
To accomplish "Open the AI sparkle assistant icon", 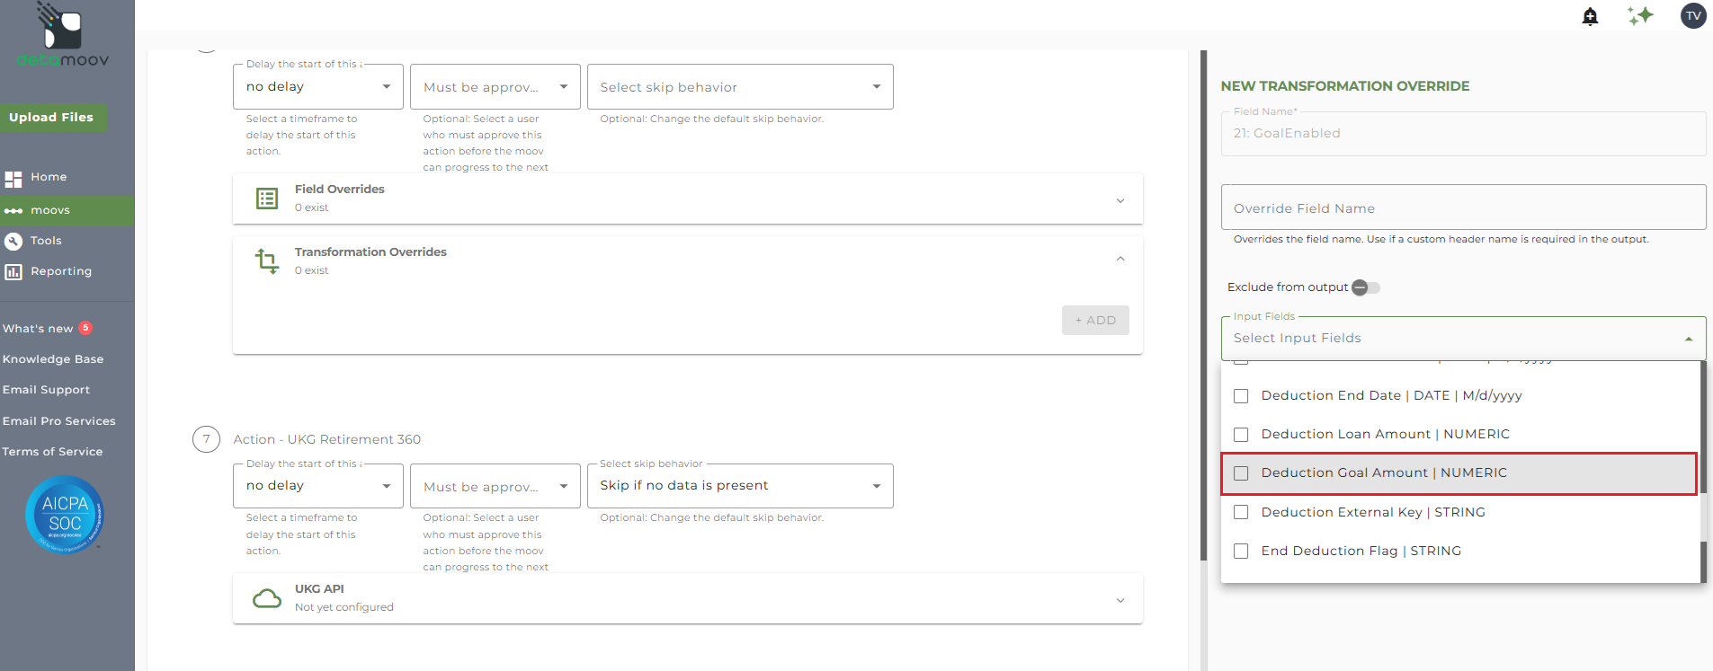I will [x=1640, y=15].
